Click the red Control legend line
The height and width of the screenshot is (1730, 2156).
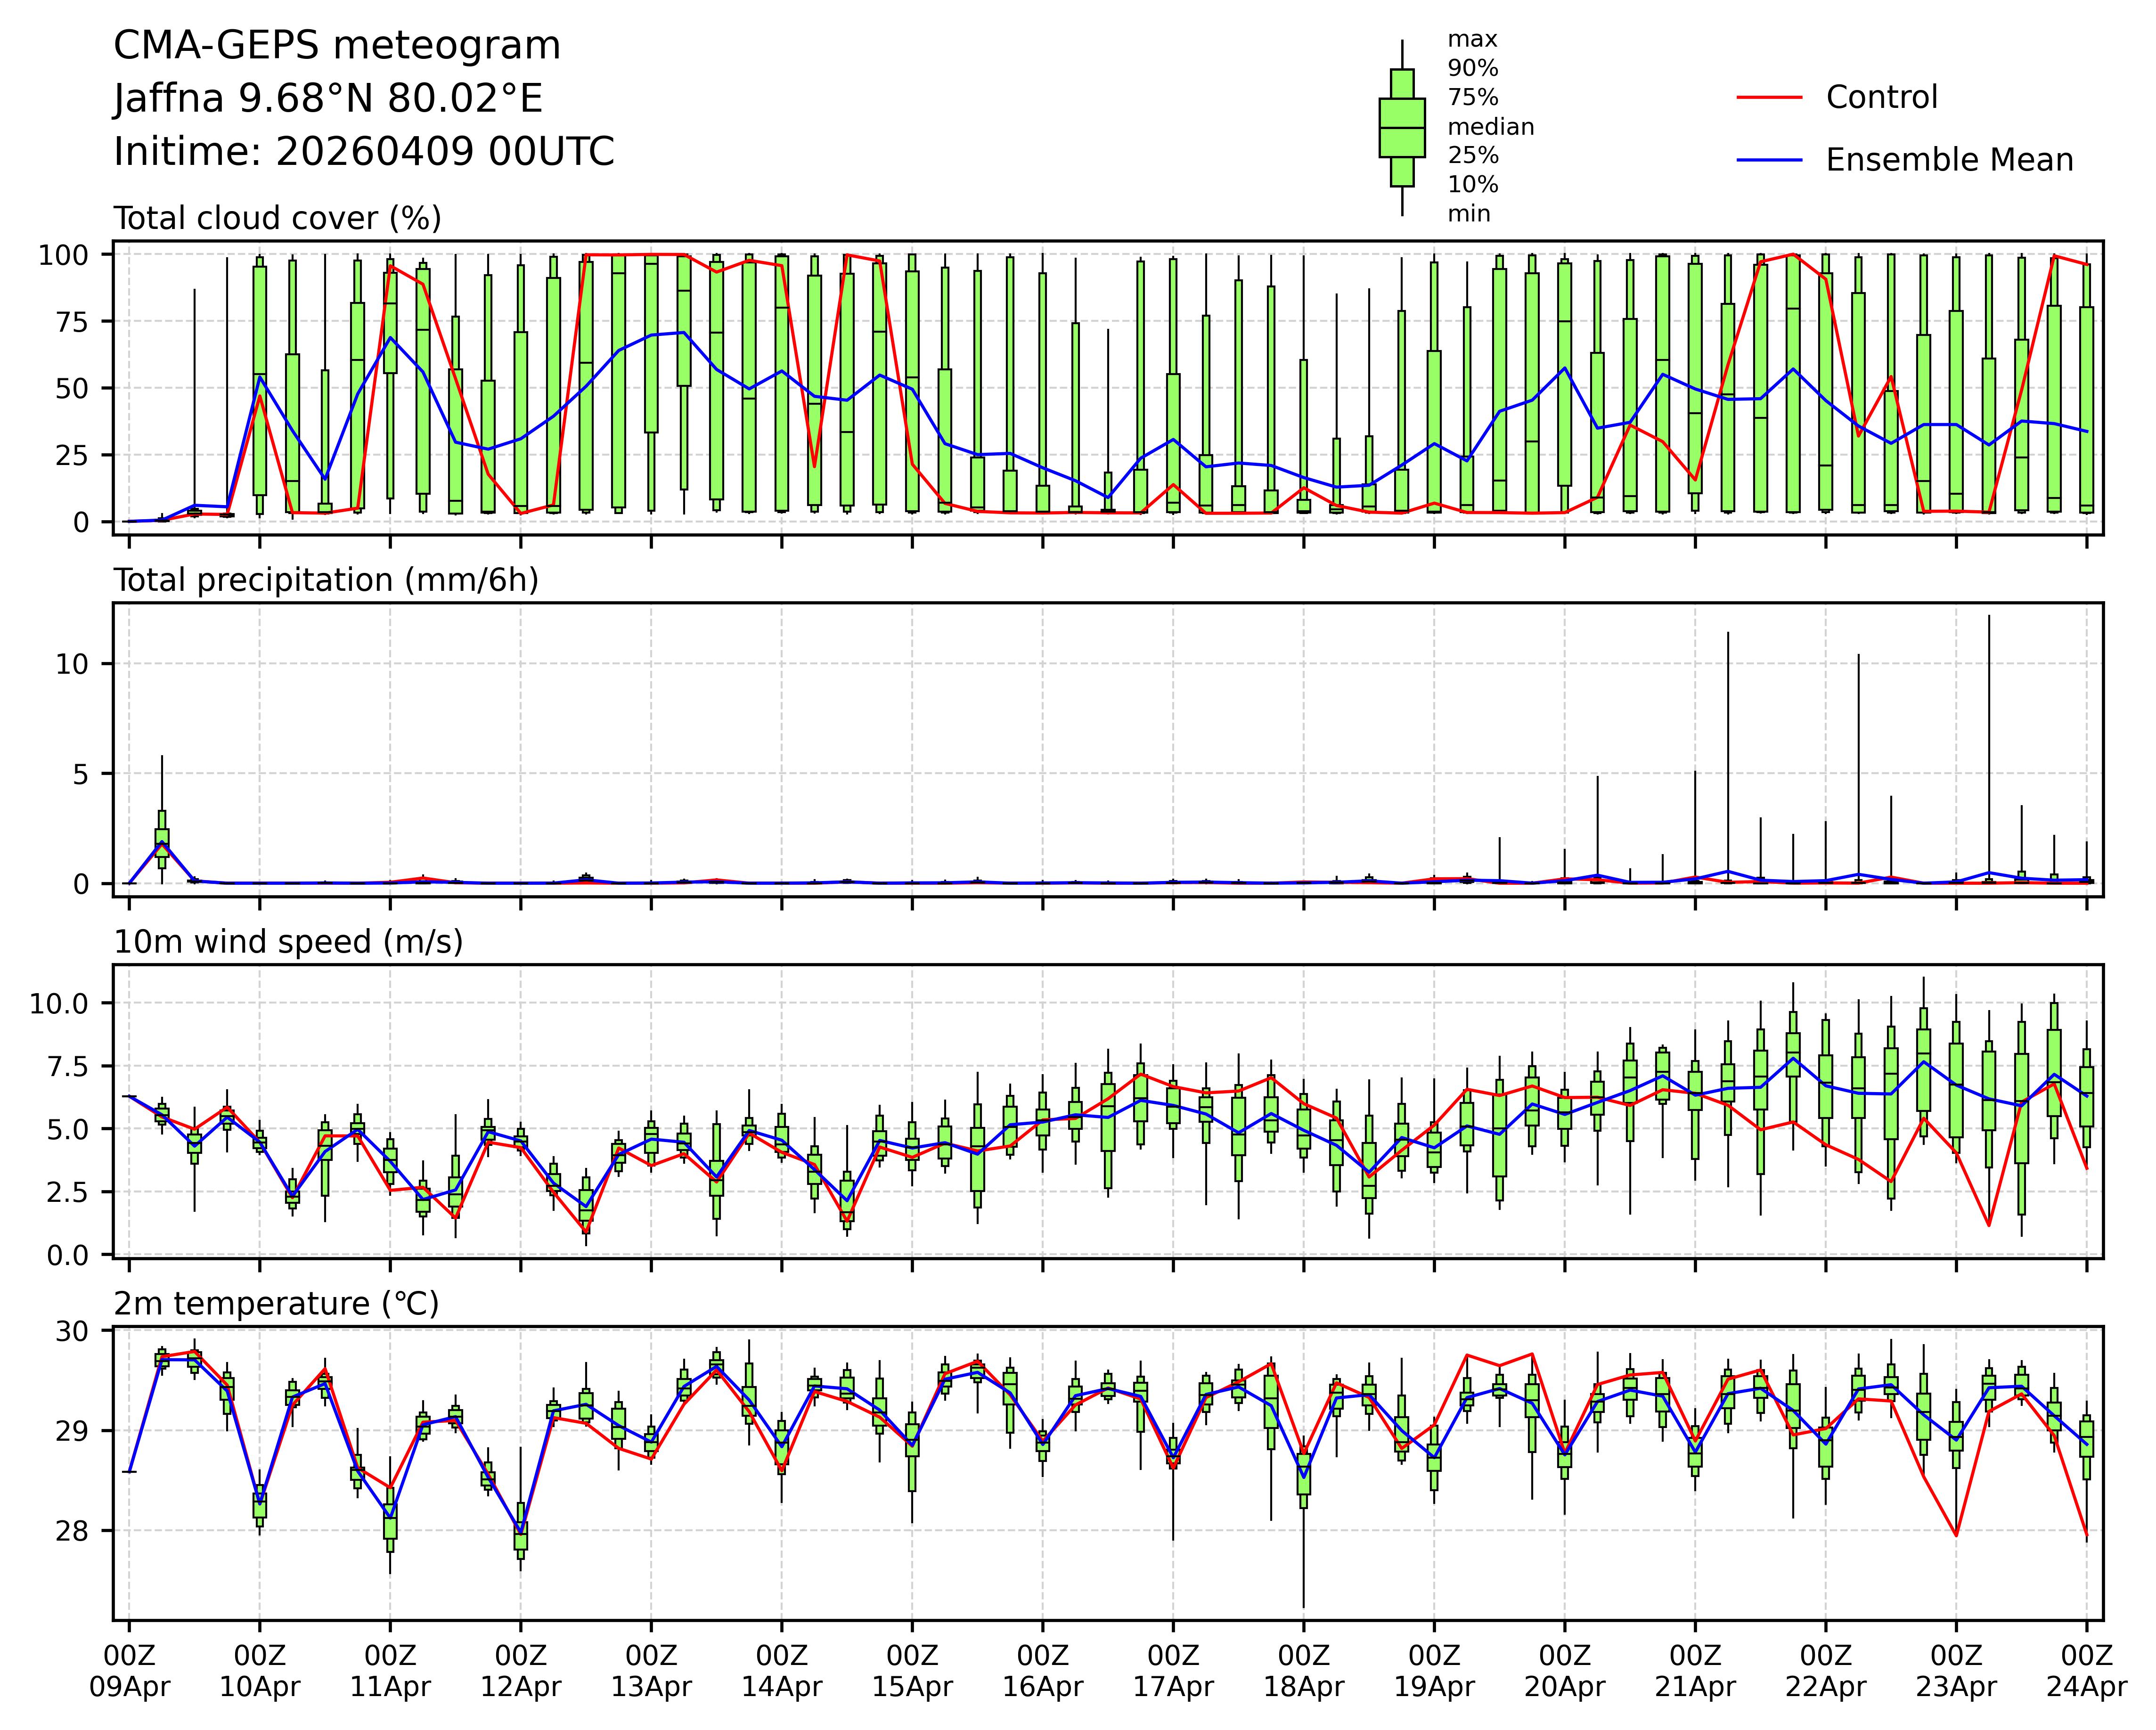[x=1769, y=98]
